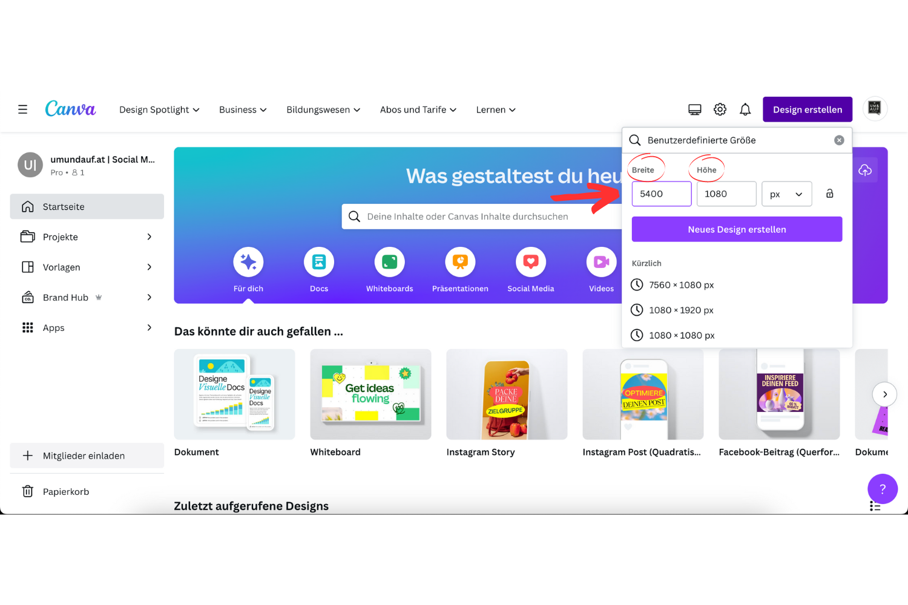Click the content search field
908x605 pixels.
coord(482,217)
